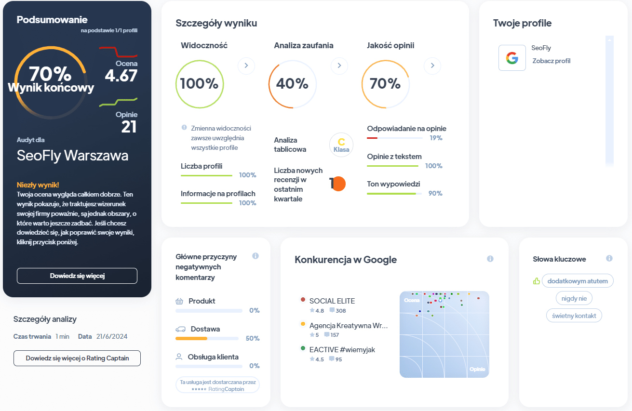Click the Data 21/6/2024 value

[112, 336]
